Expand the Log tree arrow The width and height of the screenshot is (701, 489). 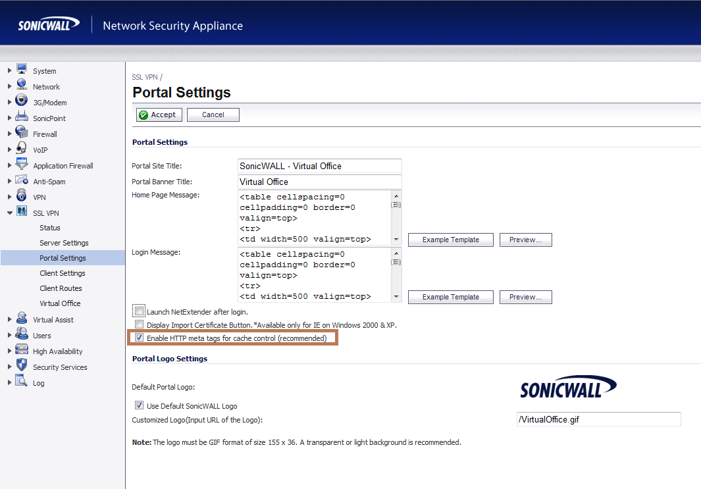[x=9, y=382]
